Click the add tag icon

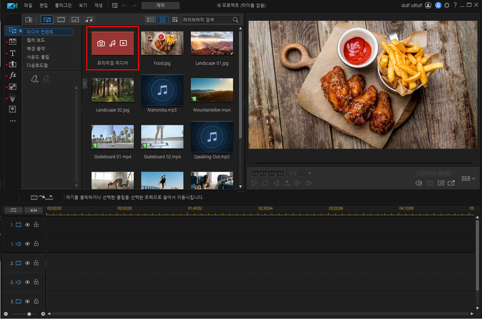tap(35, 79)
